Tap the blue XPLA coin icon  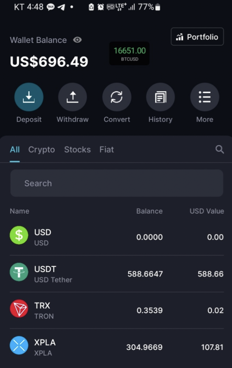pyautogui.click(x=19, y=345)
